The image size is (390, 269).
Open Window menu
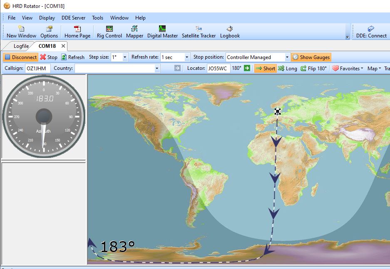[x=119, y=17]
